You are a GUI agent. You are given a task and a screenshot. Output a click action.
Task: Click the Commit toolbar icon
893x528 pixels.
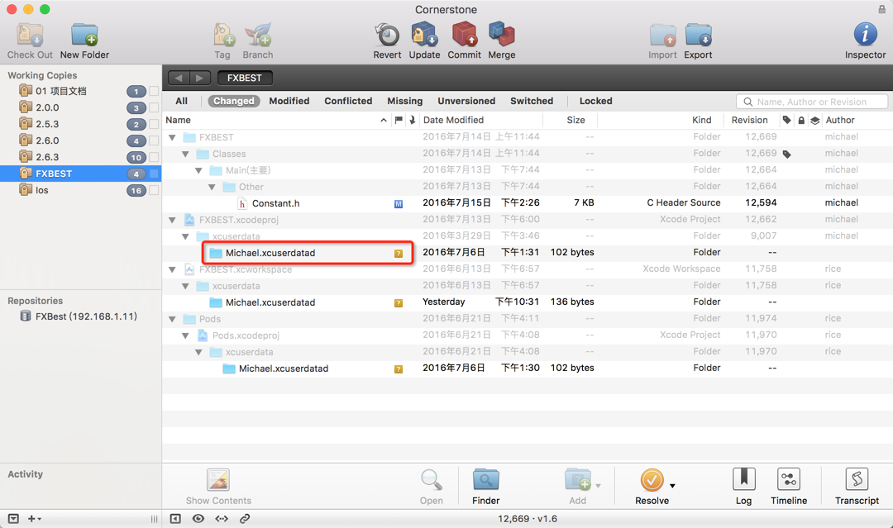click(x=464, y=36)
